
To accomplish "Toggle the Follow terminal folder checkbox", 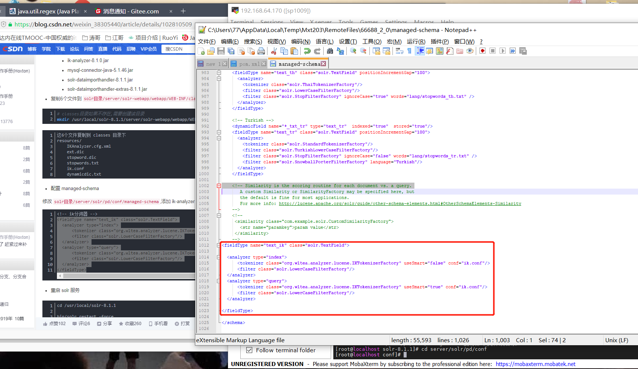I will click(249, 350).
